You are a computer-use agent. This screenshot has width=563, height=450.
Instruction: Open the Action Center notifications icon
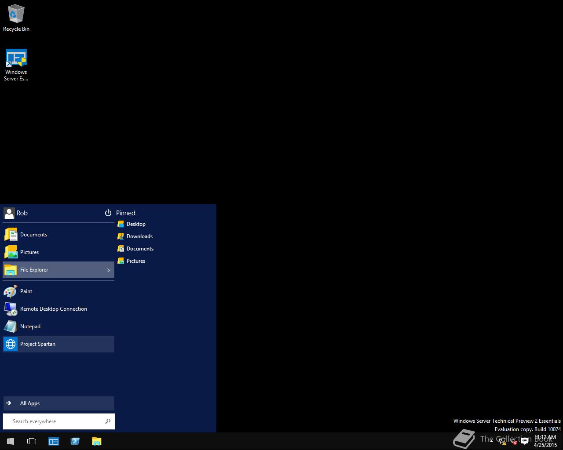click(525, 441)
